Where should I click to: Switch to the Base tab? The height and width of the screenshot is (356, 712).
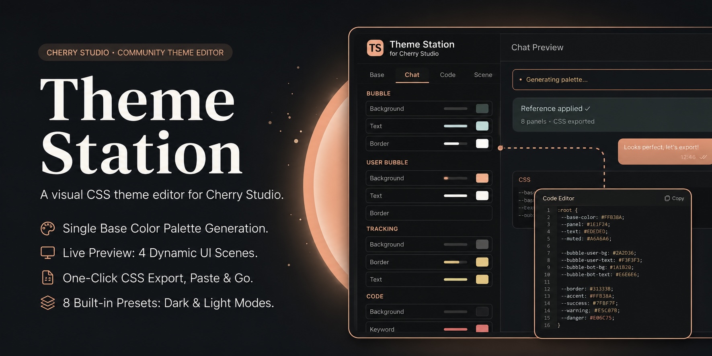tap(377, 75)
